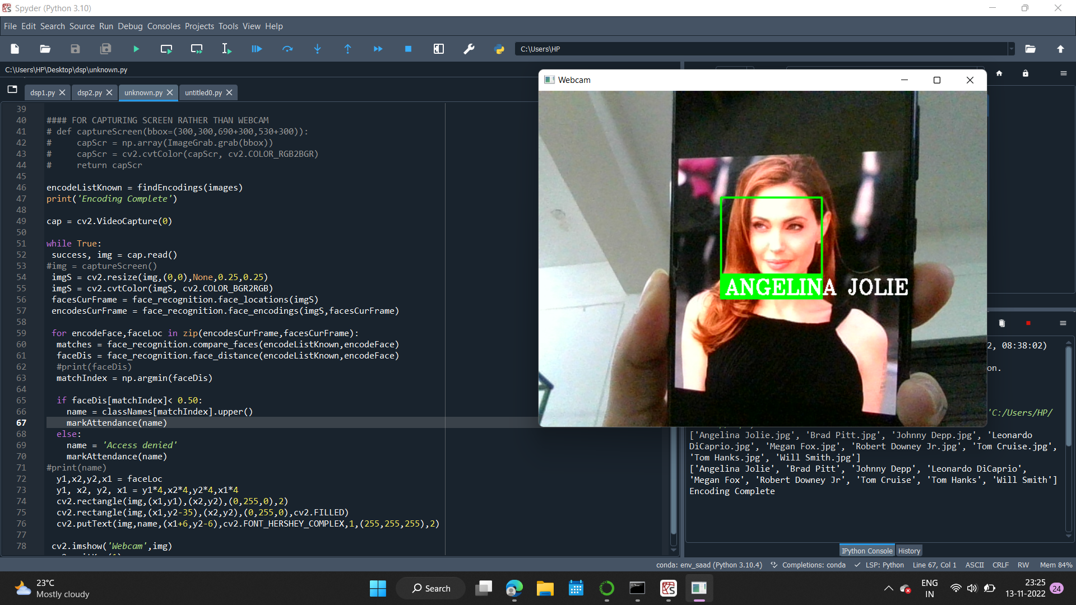Screen dimensions: 1076x605
Task: Start debugging the file
Action: (257, 49)
